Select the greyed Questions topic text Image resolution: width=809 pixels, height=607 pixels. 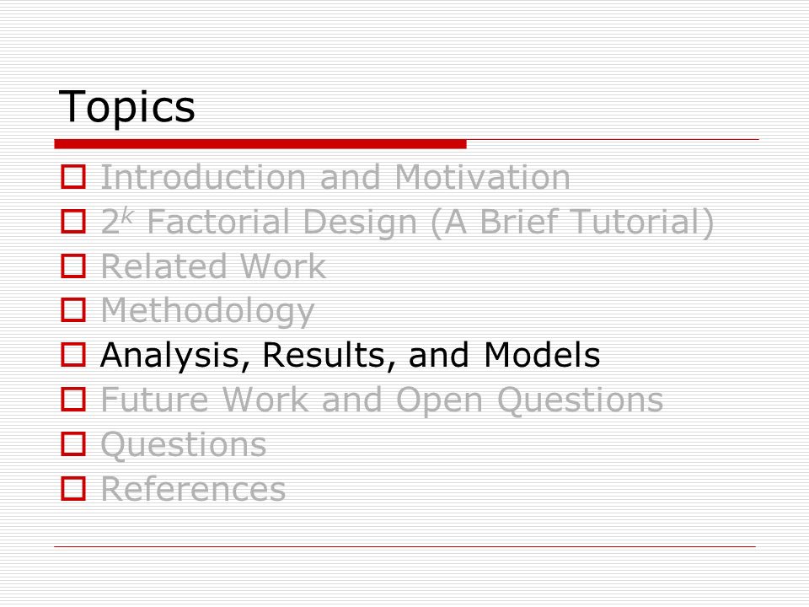[x=184, y=445]
